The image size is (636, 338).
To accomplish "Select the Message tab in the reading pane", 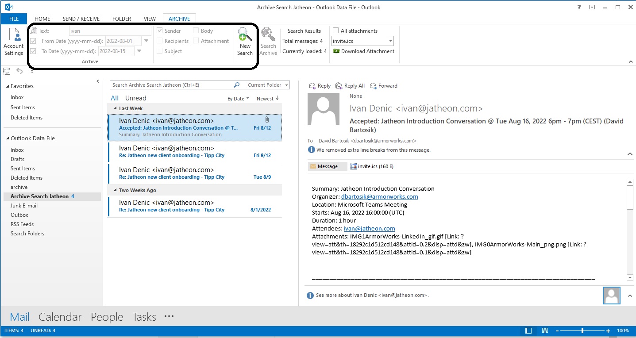I will click(x=328, y=166).
